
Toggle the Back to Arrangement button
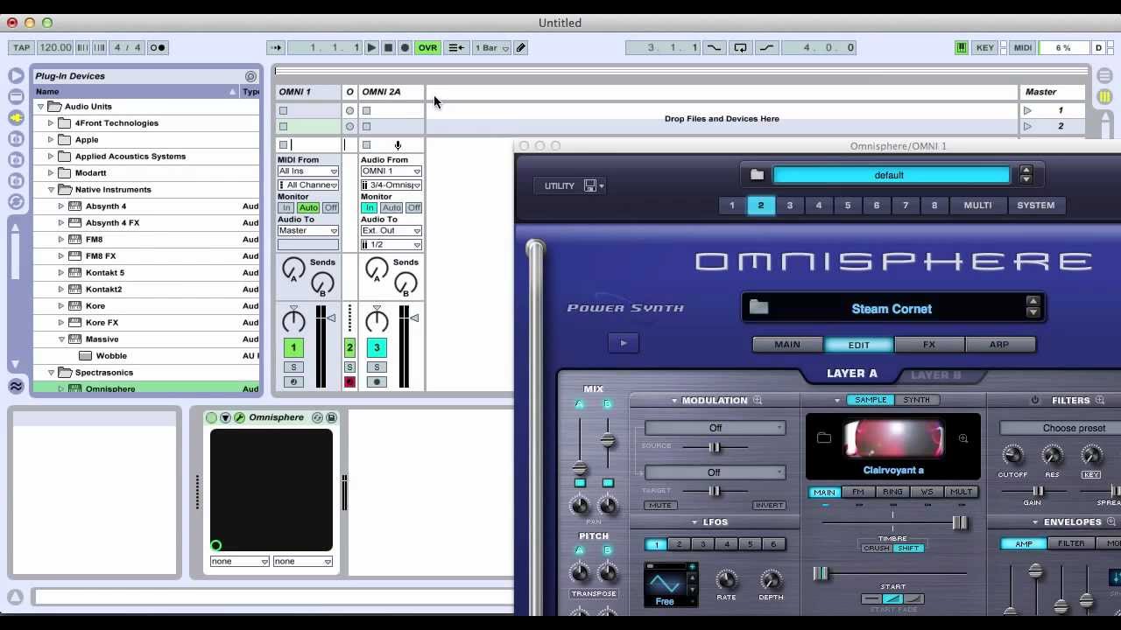(x=456, y=48)
